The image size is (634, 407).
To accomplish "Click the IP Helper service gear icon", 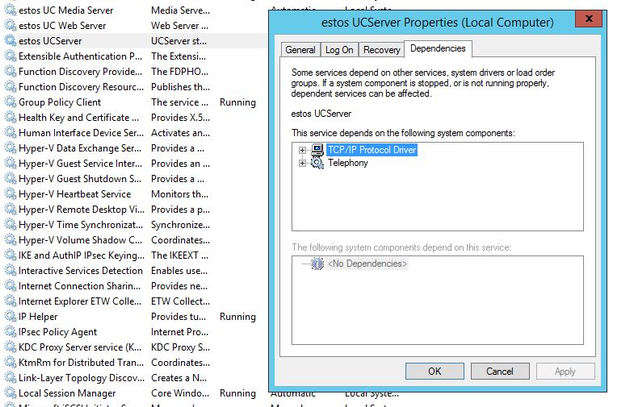I will [10, 317].
